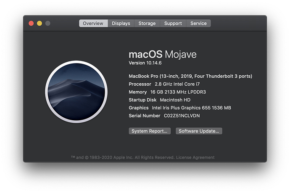This screenshot has width=290, height=193.
Task: Select the Service tab
Action: [x=198, y=23]
